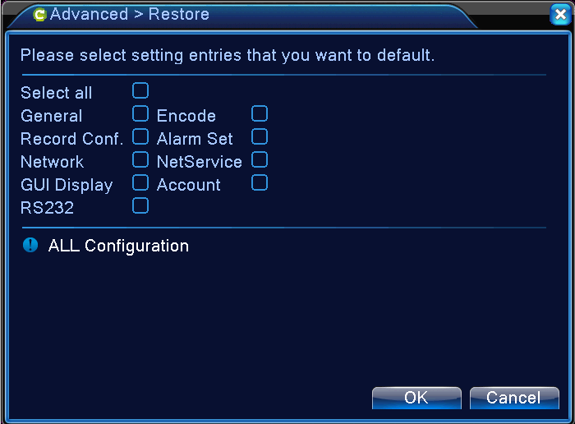Click the NetService label text
This screenshot has height=424, width=575.
(x=199, y=162)
